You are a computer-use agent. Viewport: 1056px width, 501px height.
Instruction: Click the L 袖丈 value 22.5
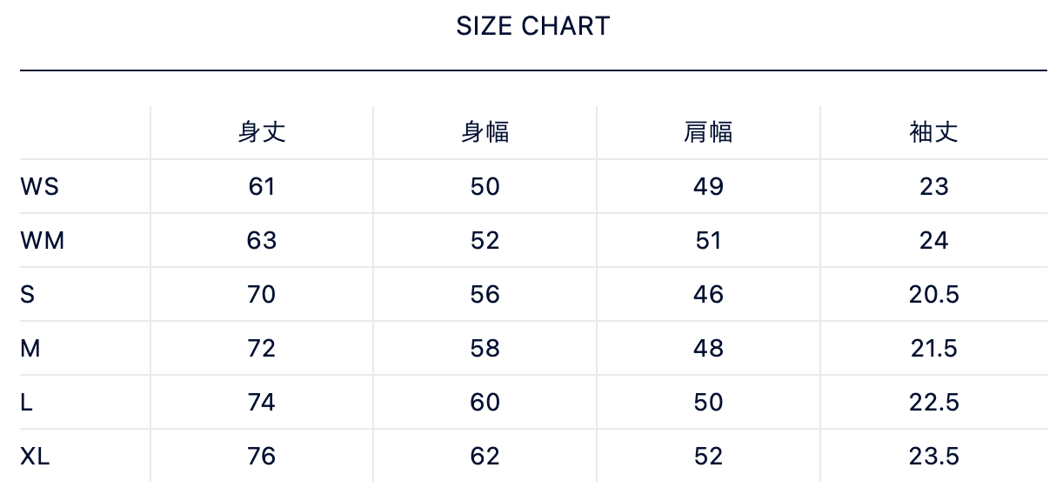(x=933, y=403)
